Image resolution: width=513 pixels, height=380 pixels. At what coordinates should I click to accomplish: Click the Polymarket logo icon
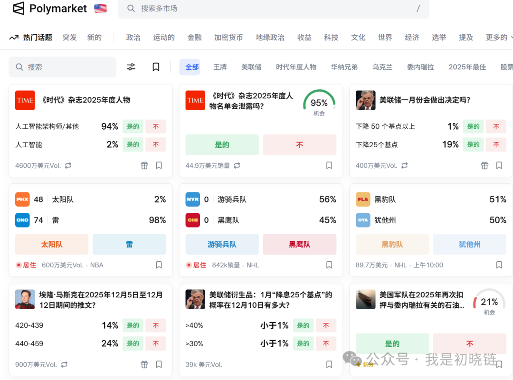[x=18, y=8]
